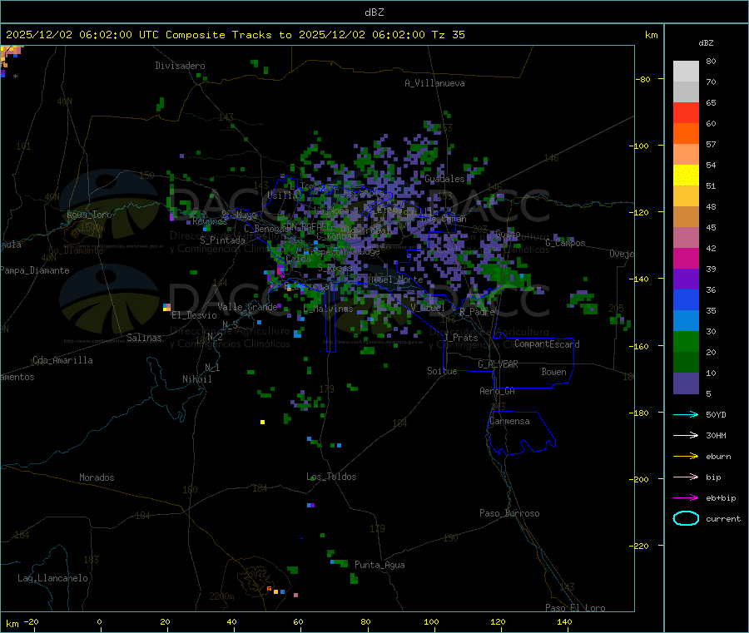Click the 'km' label at bottom-left corner

click(12, 624)
